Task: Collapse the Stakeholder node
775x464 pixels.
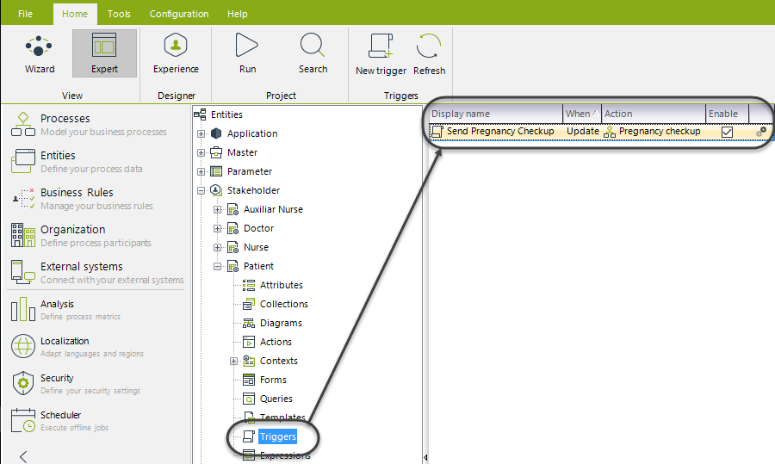Action: click(201, 191)
